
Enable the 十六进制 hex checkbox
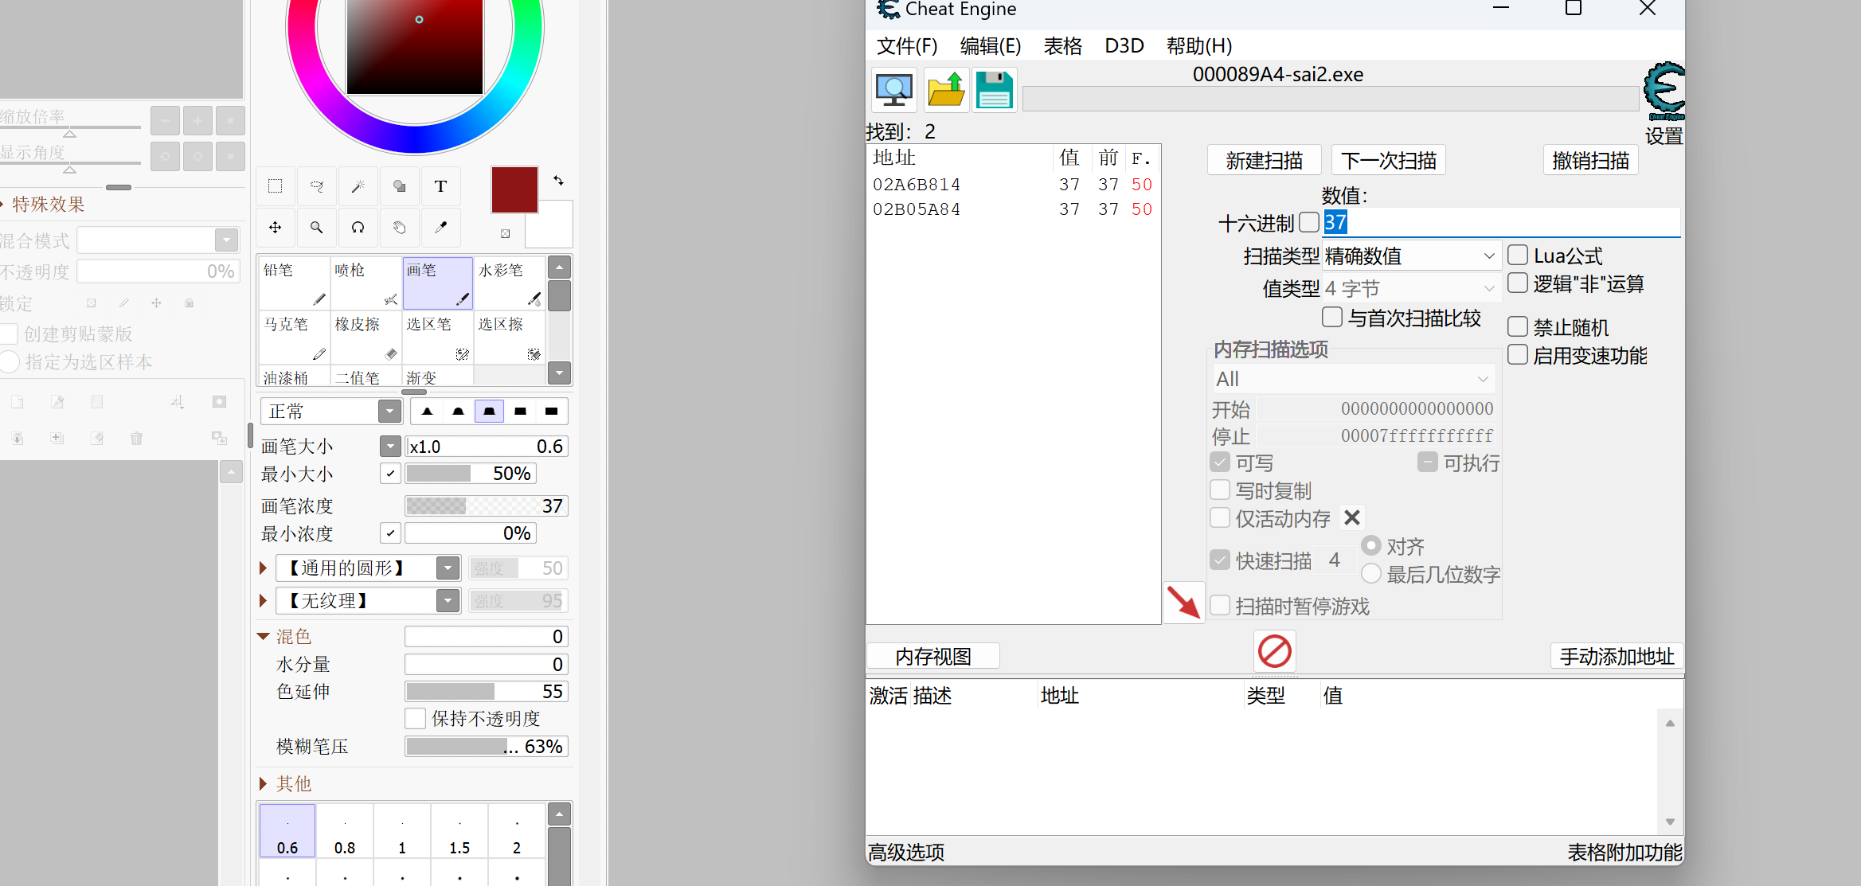click(x=1308, y=222)
